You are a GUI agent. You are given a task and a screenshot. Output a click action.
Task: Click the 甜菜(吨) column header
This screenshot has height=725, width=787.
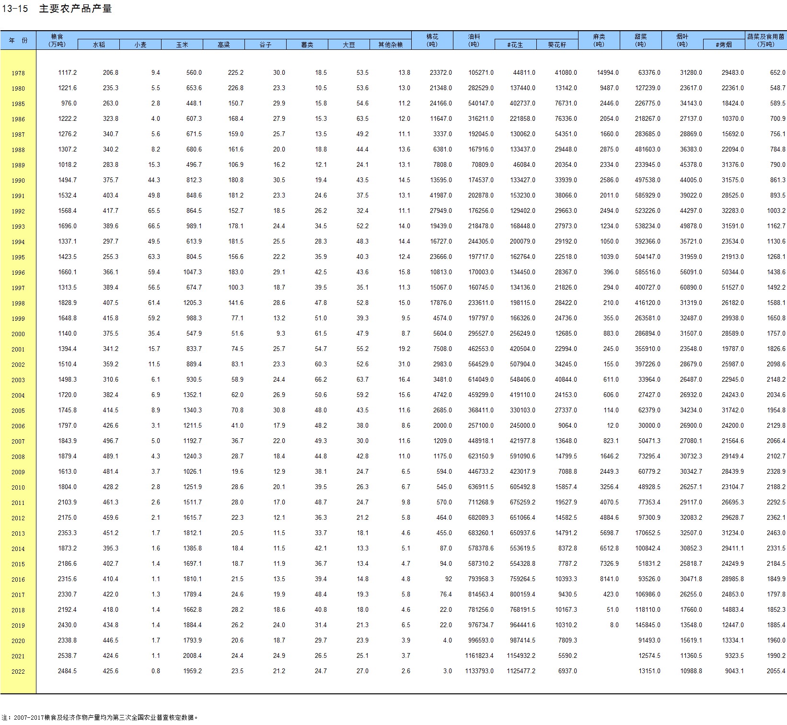641,40
